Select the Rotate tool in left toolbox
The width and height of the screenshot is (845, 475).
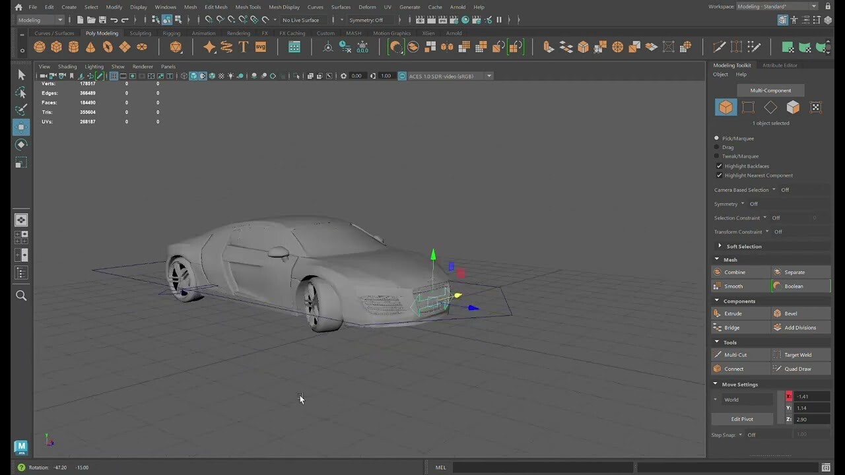tap(21, 144)
